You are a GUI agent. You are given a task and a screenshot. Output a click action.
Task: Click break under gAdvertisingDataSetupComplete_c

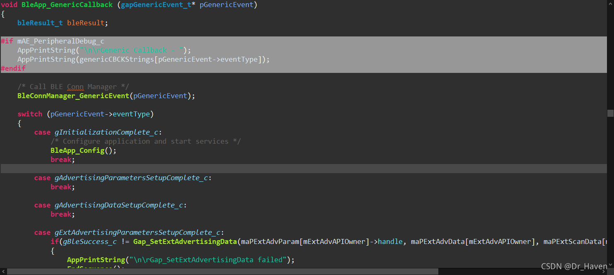click(61, 214)
